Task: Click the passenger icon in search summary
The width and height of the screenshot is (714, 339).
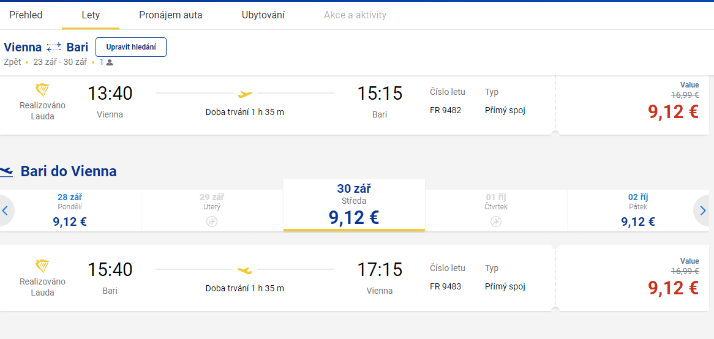Action: [x=109, y=63]
